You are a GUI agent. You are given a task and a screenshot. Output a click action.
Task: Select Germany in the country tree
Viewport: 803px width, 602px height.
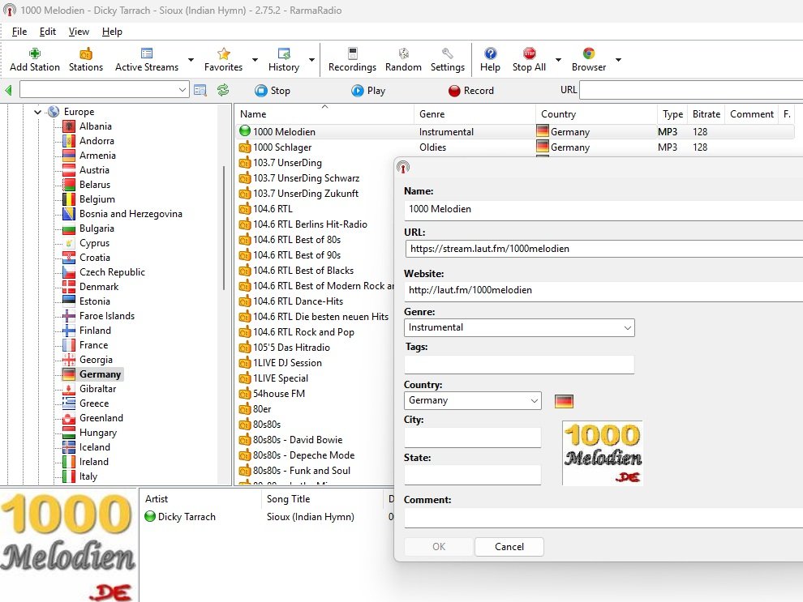coord(100,374)
